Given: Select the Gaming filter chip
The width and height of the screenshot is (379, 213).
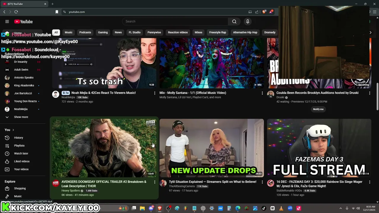Looking at the screenshot, I should coord(103,33).
